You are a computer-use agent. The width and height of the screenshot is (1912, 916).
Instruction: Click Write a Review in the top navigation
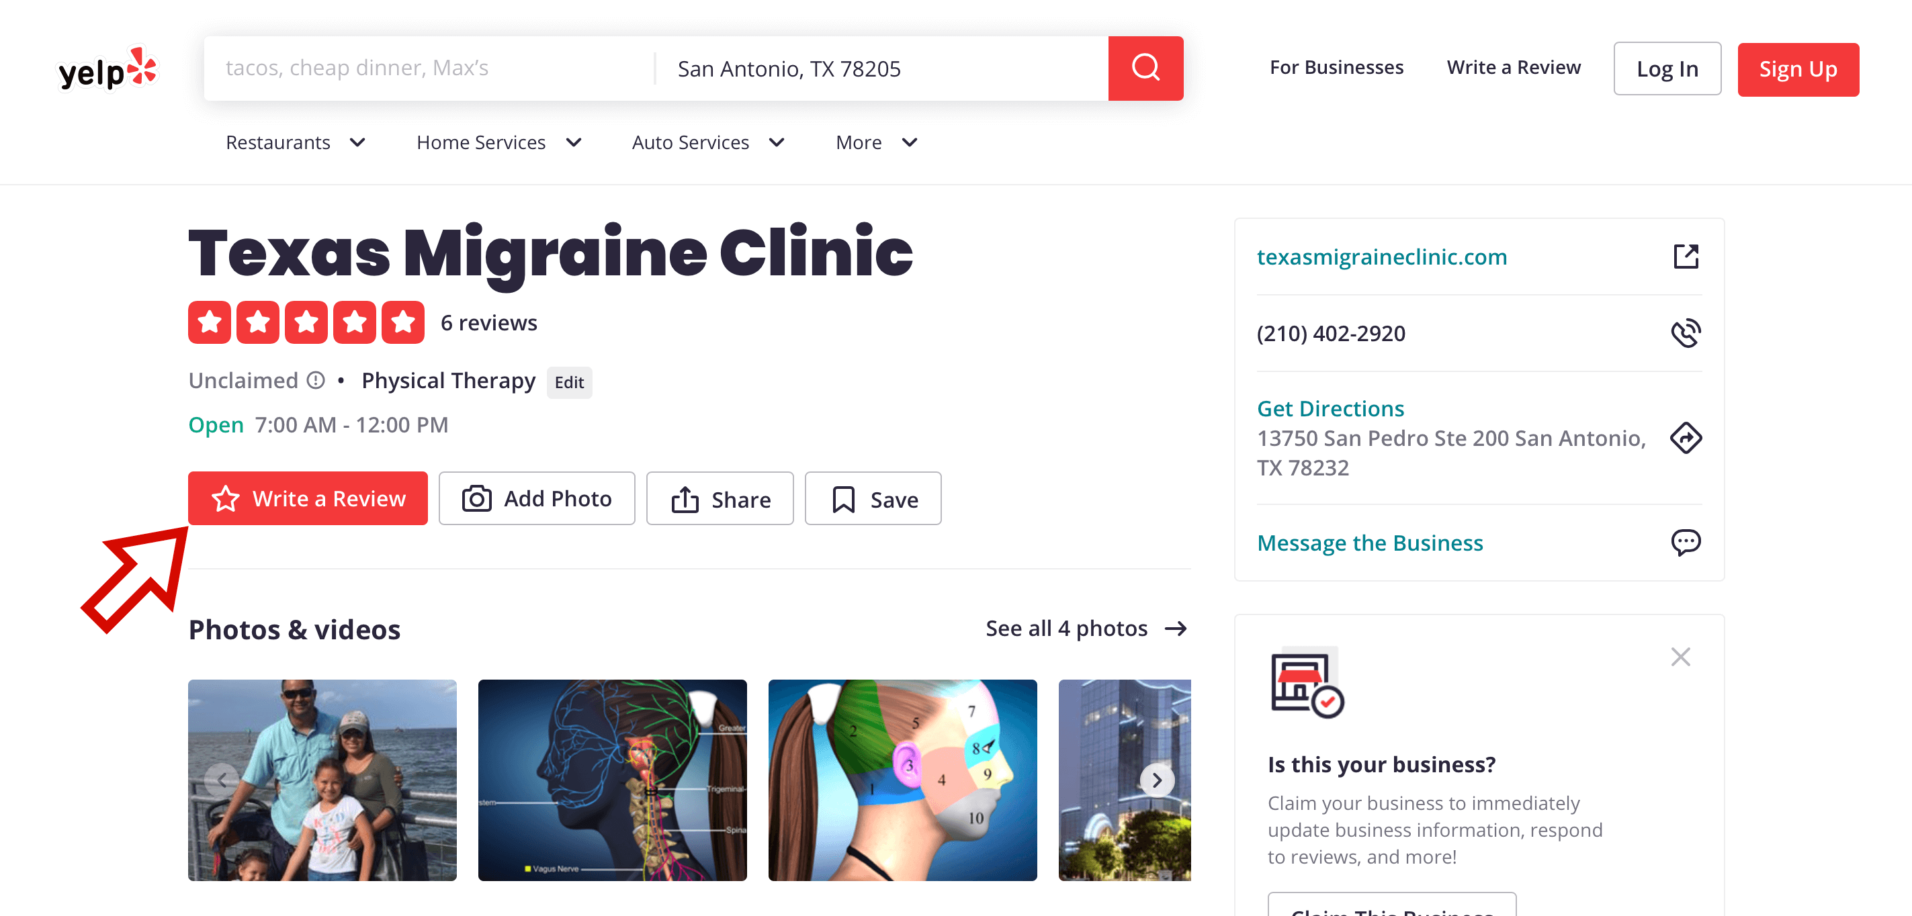(x=1514, y=68)
